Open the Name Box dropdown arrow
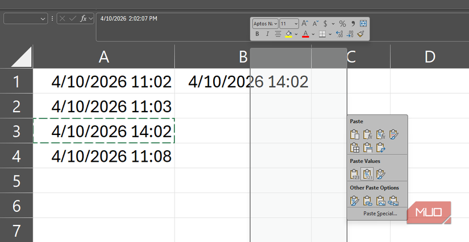Image resolution: width=469 pixels, height=242 pixels. 44,18
